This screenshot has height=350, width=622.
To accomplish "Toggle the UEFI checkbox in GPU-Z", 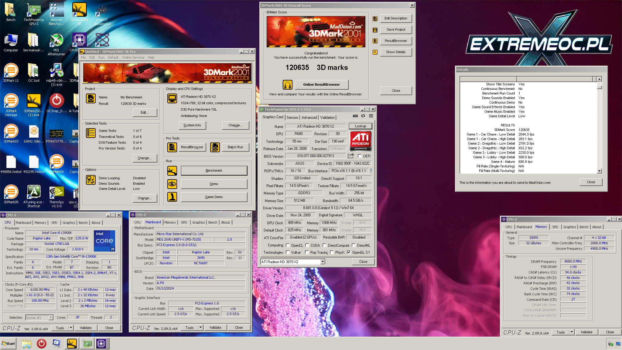I will pyautogui.click(x=360, y=156).
